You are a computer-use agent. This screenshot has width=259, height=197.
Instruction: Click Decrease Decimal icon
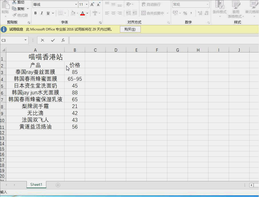[206, 13]
